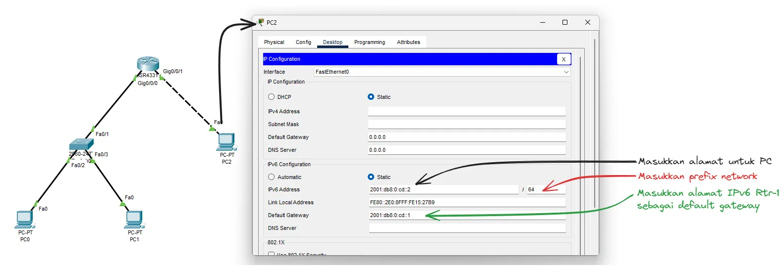The image size is (784, 270).
Task: Close the IP Configuration panel with X
Action: click(563, 59)
